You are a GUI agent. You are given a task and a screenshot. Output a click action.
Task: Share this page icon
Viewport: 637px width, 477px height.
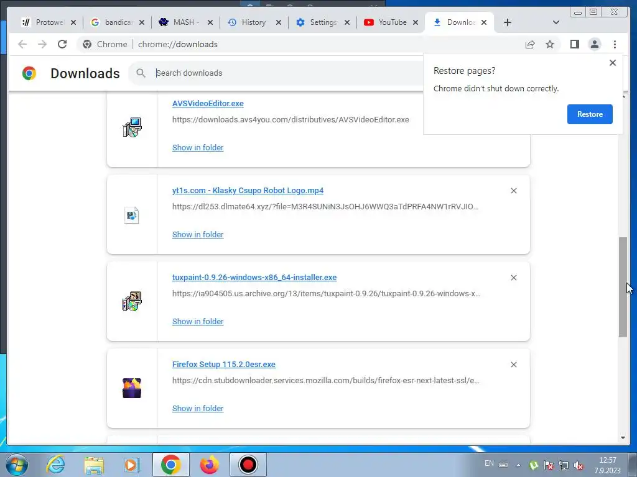530,44
